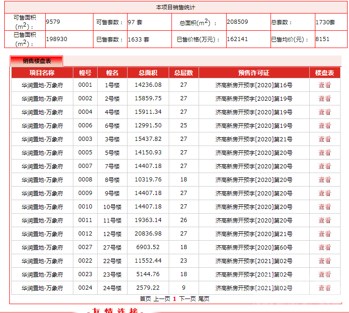Viewport: 349px width, 313px height.
Task: Select the 已售套数 value 1633 套
Action: point(138,40)
